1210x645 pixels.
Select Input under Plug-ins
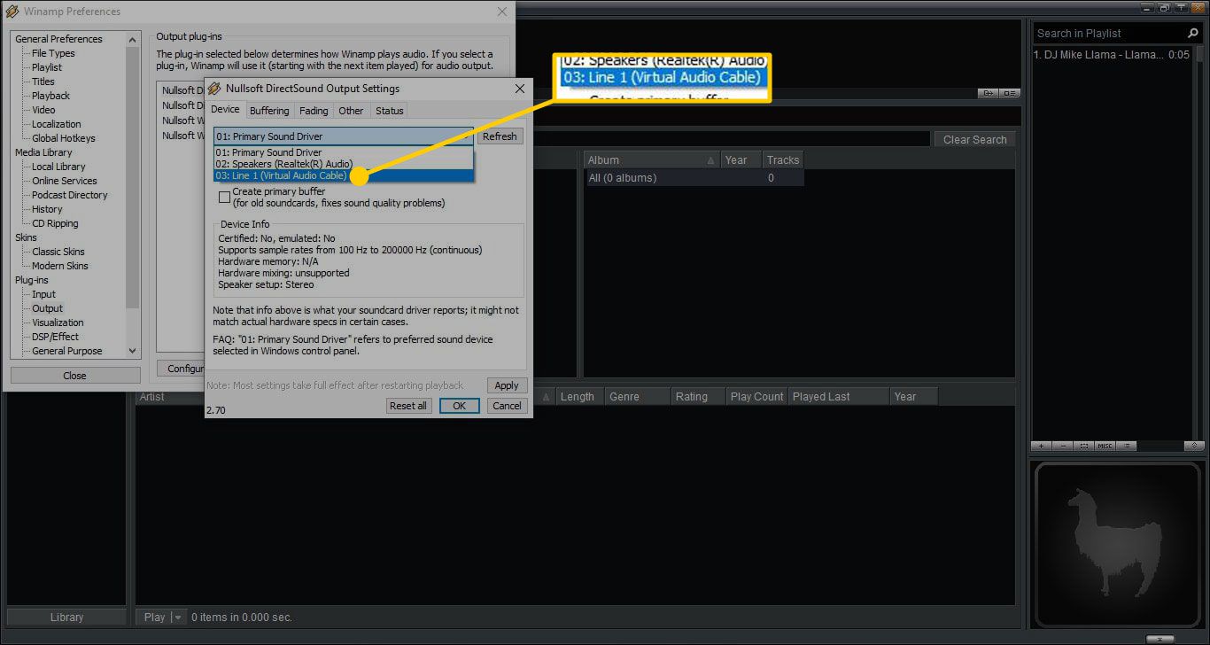[43, 294]
